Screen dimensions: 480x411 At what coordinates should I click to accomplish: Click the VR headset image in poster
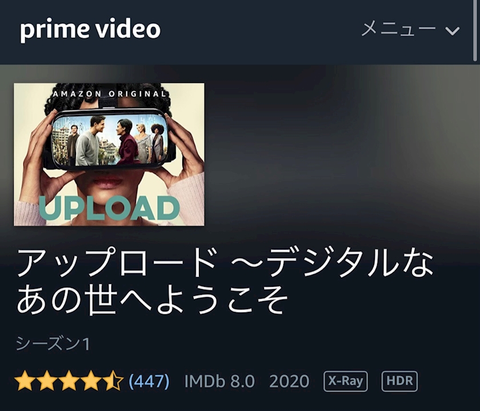109,140
